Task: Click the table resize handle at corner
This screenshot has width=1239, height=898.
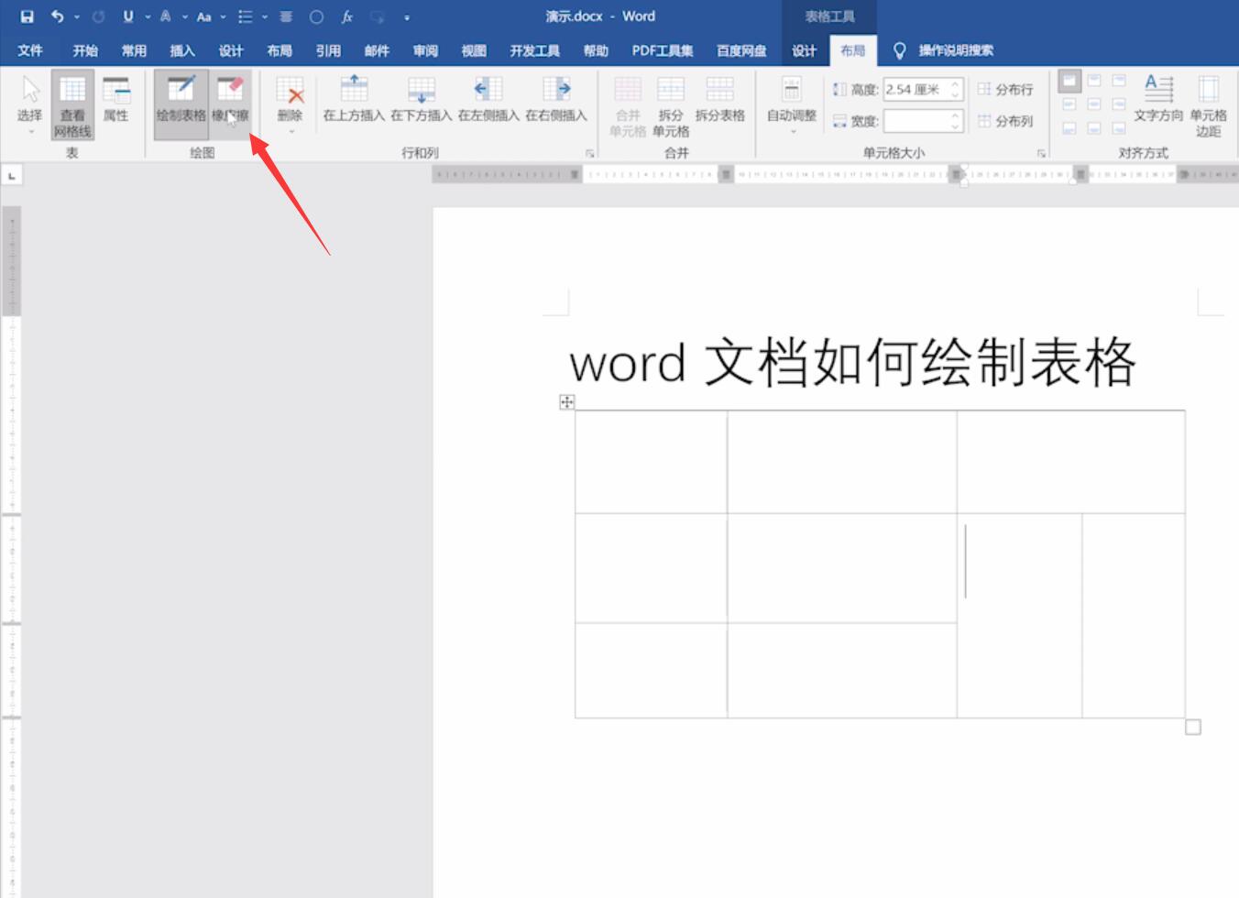Action: 1193,727
